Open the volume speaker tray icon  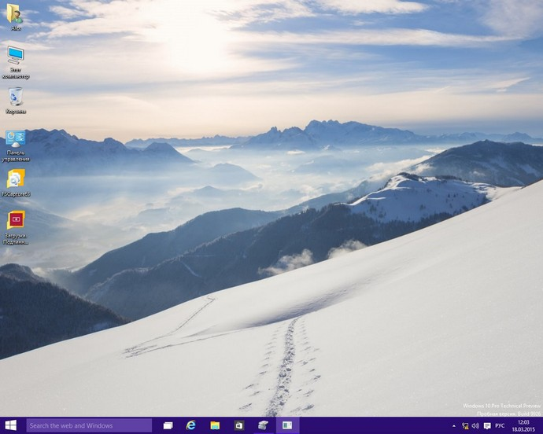click(x=475, y=425)
